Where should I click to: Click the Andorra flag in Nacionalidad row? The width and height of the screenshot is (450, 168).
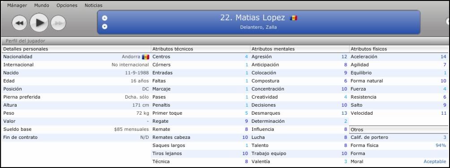[146, 57]
